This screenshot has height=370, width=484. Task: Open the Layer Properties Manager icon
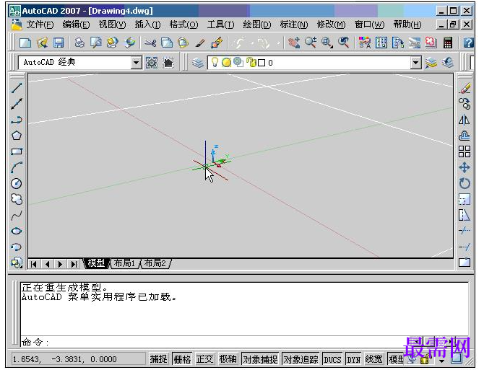click(x=197, y=63)
